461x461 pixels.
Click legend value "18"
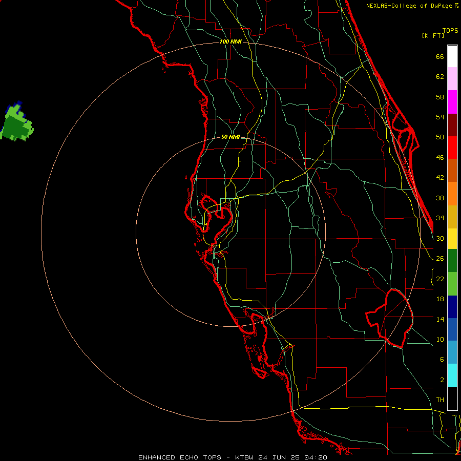(x=440, y=299)
